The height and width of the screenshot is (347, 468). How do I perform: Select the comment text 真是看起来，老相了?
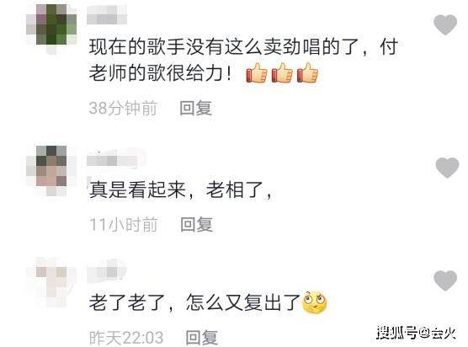click(x=181, y=190)
